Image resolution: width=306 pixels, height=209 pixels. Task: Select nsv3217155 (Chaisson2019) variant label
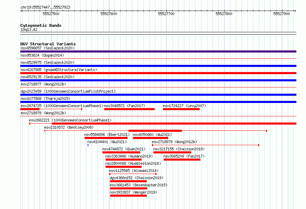pyautogui.click(x=179, y=149)
